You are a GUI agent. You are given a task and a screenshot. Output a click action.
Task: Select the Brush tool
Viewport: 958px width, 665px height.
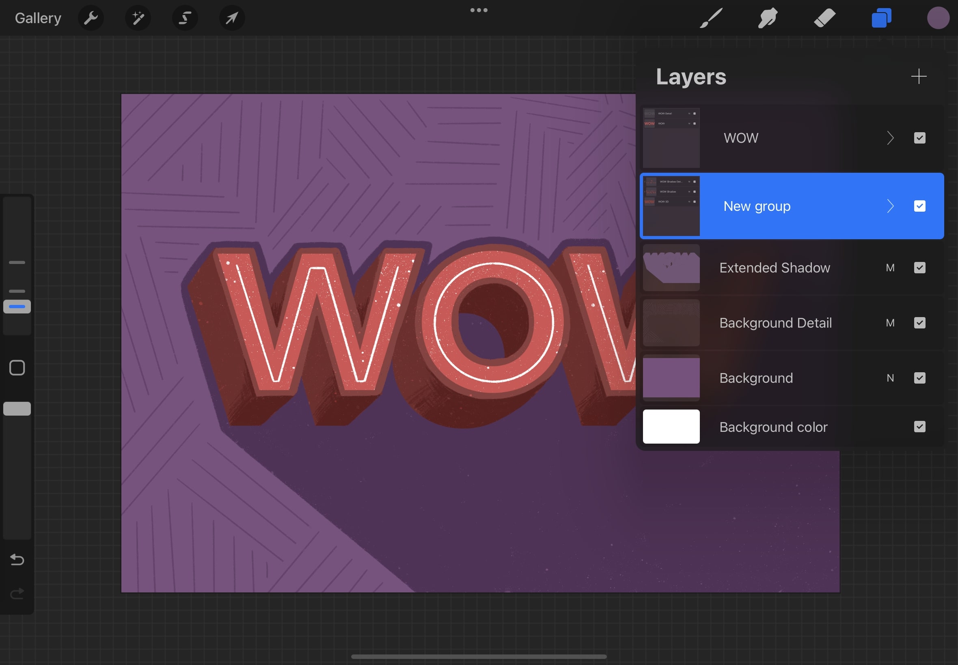click(711, 18)
